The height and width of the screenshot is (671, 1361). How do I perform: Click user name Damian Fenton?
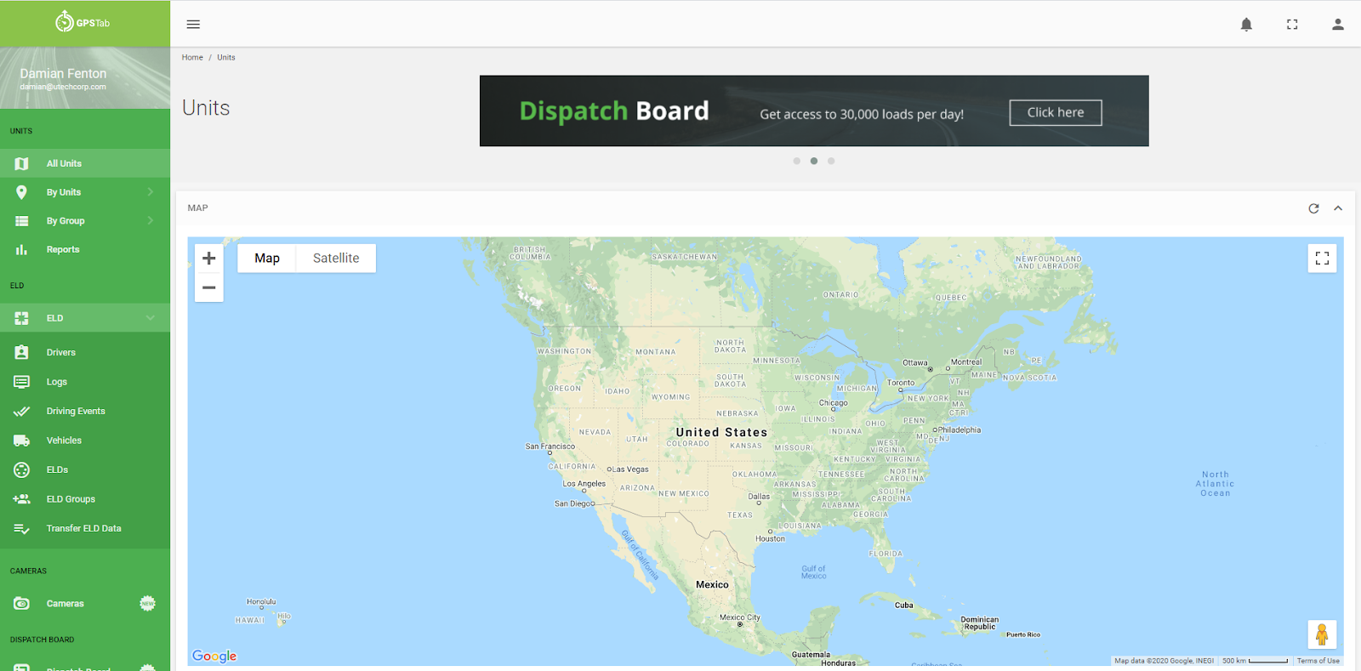(63, 74)
